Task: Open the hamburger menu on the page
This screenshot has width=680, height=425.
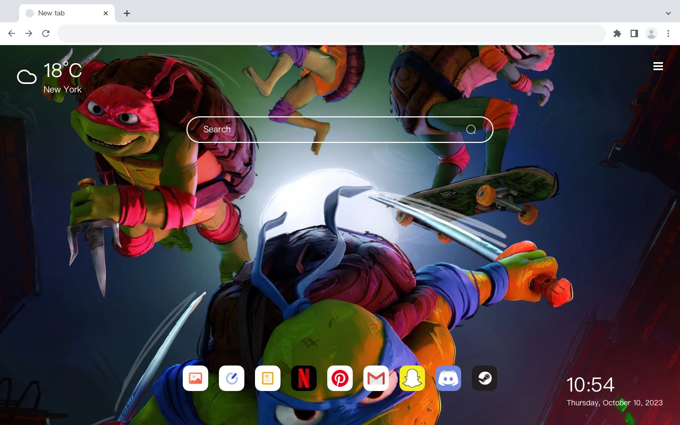Action: tap(658, 66)
